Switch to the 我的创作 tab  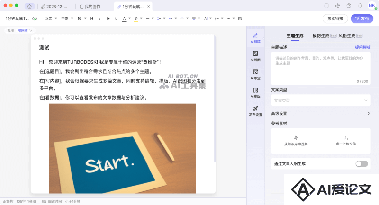(90, 7)
